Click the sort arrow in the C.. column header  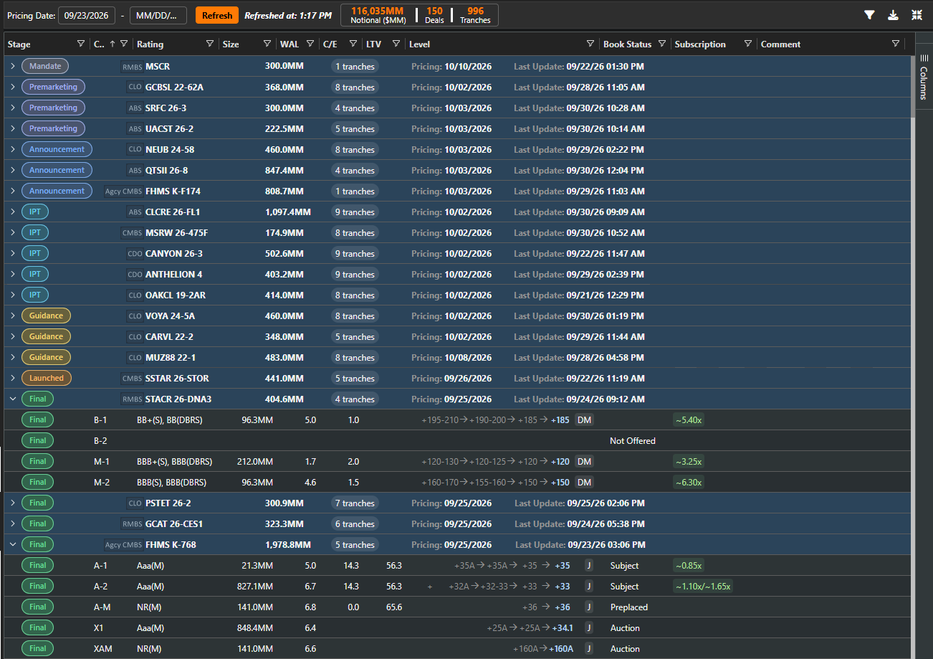pyautogui.click(x=112, y=44)
